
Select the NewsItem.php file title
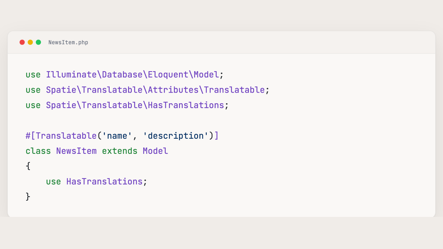pyautogui.click(x=68, y=42)
